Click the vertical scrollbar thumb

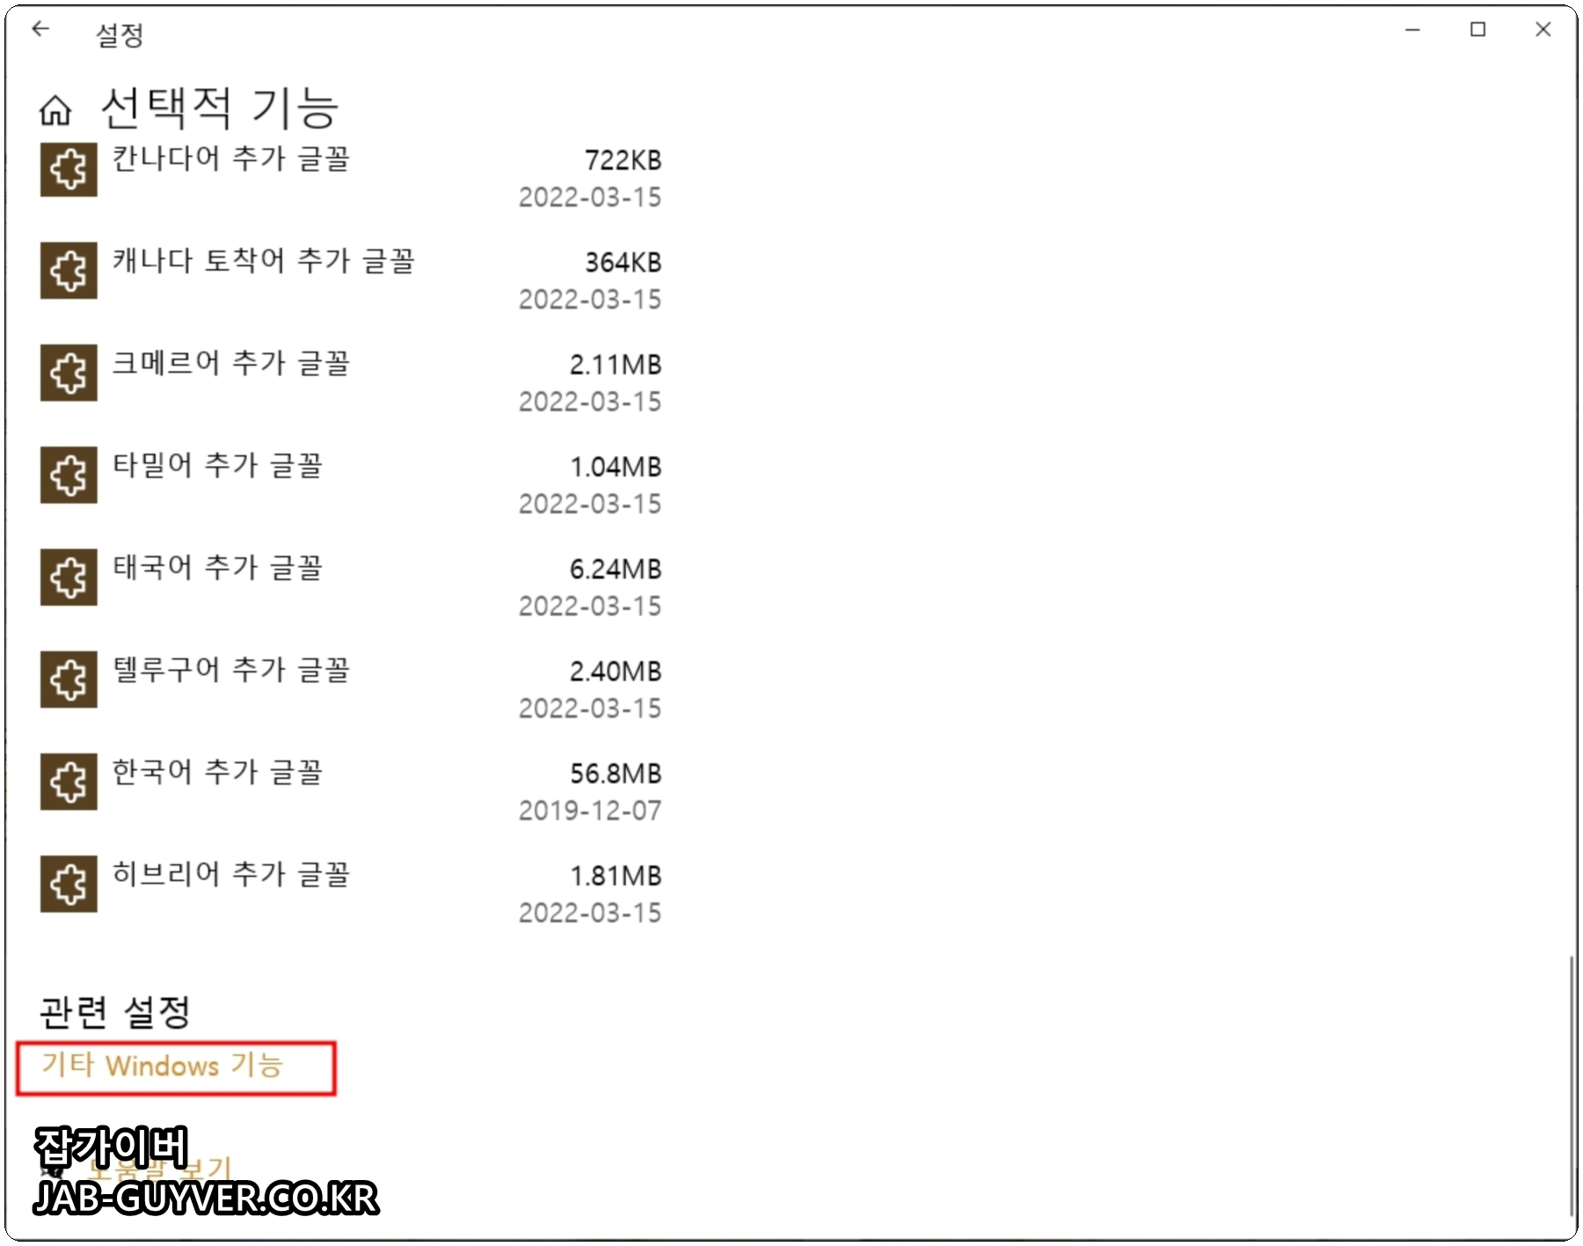[x=1570, y=1086]
